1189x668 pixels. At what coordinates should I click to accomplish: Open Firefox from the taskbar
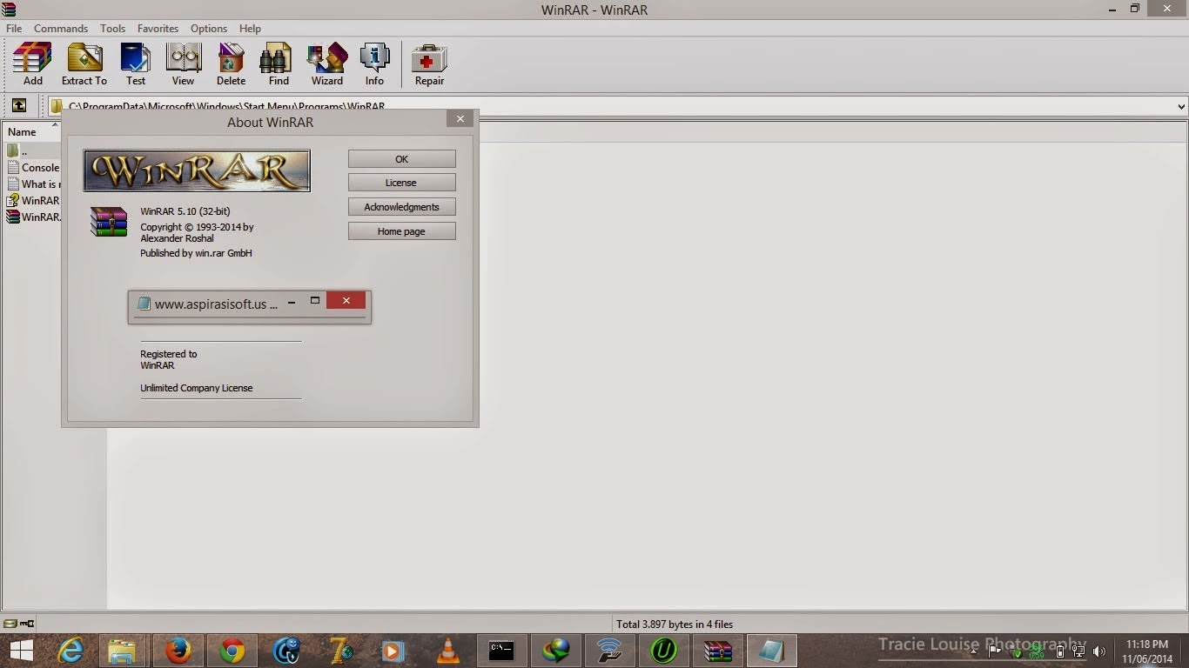click(178, 651)
